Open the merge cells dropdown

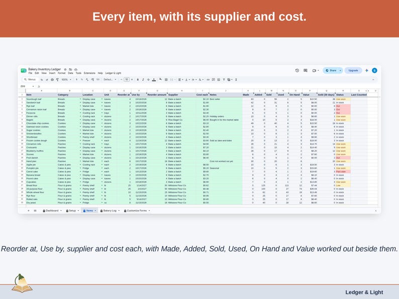(173, 80)
